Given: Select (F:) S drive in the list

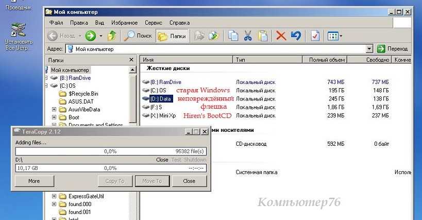Looking at the screenshot, I should click(156, 107).
